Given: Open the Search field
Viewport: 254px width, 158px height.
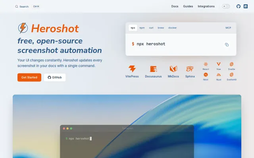Looking at the screenshot, I should 28,6.
